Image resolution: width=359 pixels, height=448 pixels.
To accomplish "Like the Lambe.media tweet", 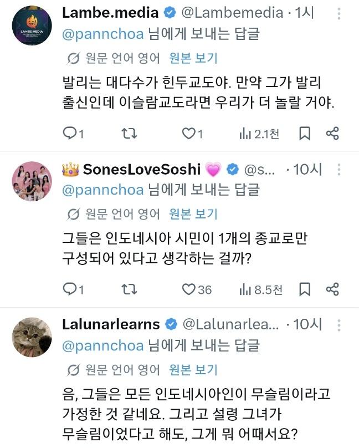I will click(193, 134).
